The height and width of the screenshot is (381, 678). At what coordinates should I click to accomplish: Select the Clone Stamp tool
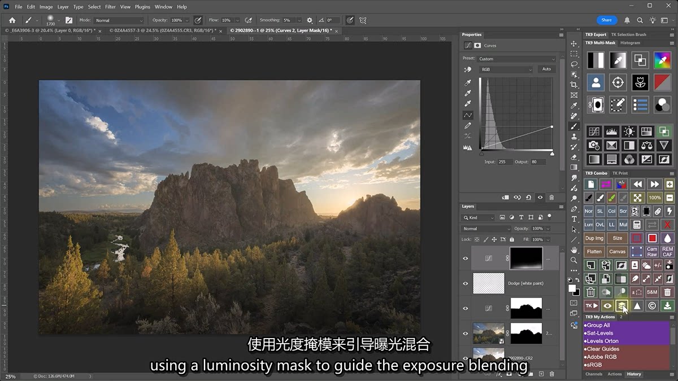[x=574, y=137]
